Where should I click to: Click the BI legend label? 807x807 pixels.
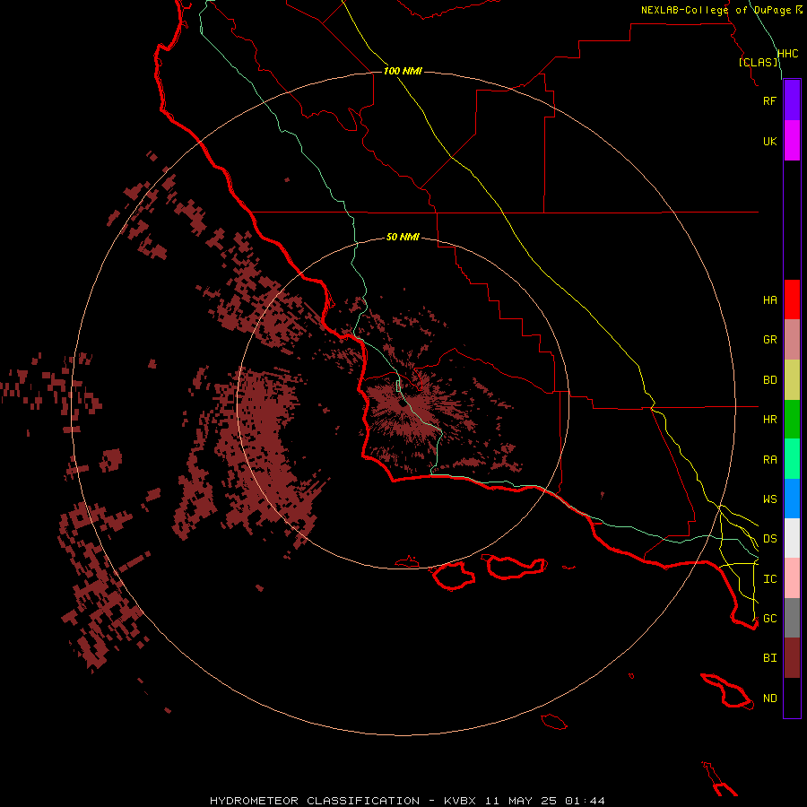[x=769, y=658]
